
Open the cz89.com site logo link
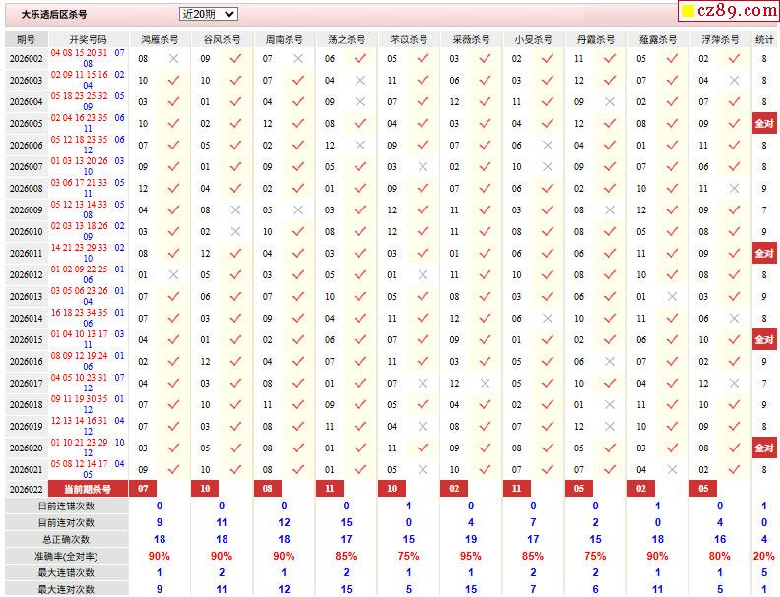[x=728, y=11]
